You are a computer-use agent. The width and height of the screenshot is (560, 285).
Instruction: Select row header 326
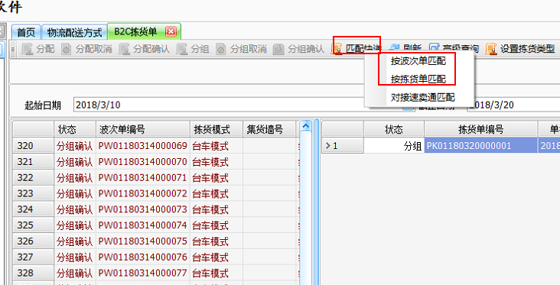(x=33, y=241)
